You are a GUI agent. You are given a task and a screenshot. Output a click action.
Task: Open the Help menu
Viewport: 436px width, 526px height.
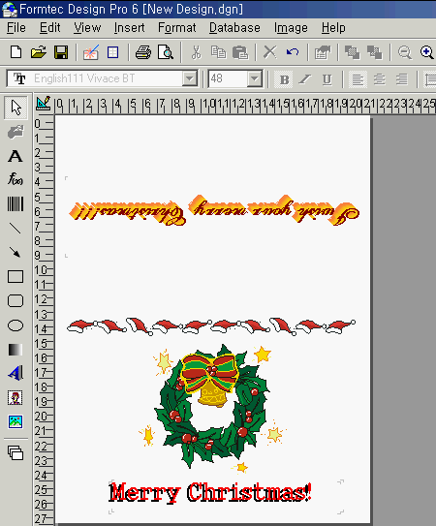coord(333,28)
